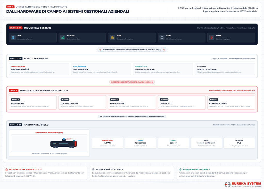Open the CONTROLLO module card

[181, 103]
